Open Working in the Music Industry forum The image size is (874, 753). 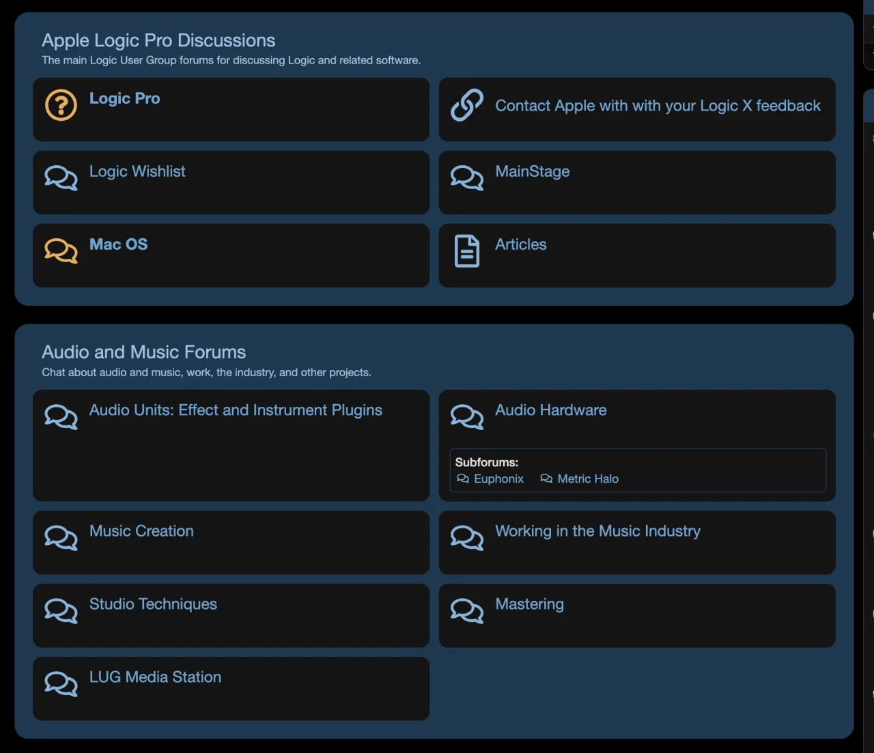[597, 531]
